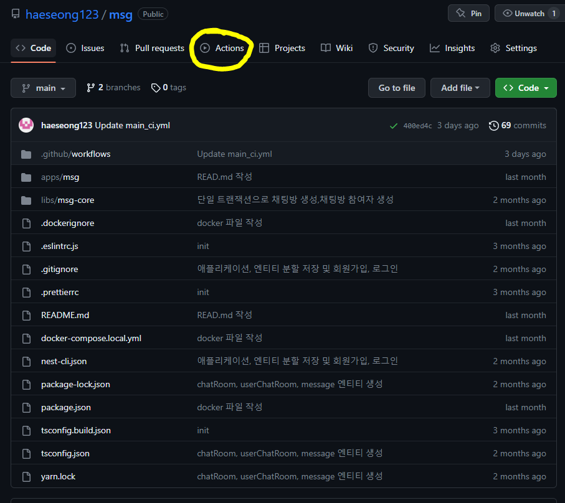The width and height of the screenshot is (565, 503).
Task: Click folder icon beside .github/workflows
Action: tap(26, 154)
